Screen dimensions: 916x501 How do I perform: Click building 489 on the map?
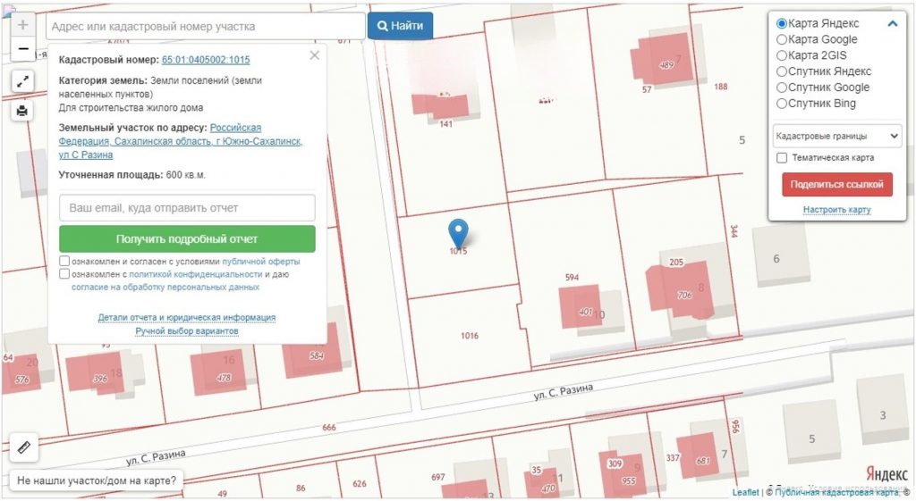(x=666, y=65)
